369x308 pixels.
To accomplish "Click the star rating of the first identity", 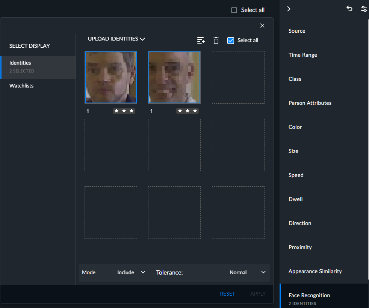I will coord(124,111).
